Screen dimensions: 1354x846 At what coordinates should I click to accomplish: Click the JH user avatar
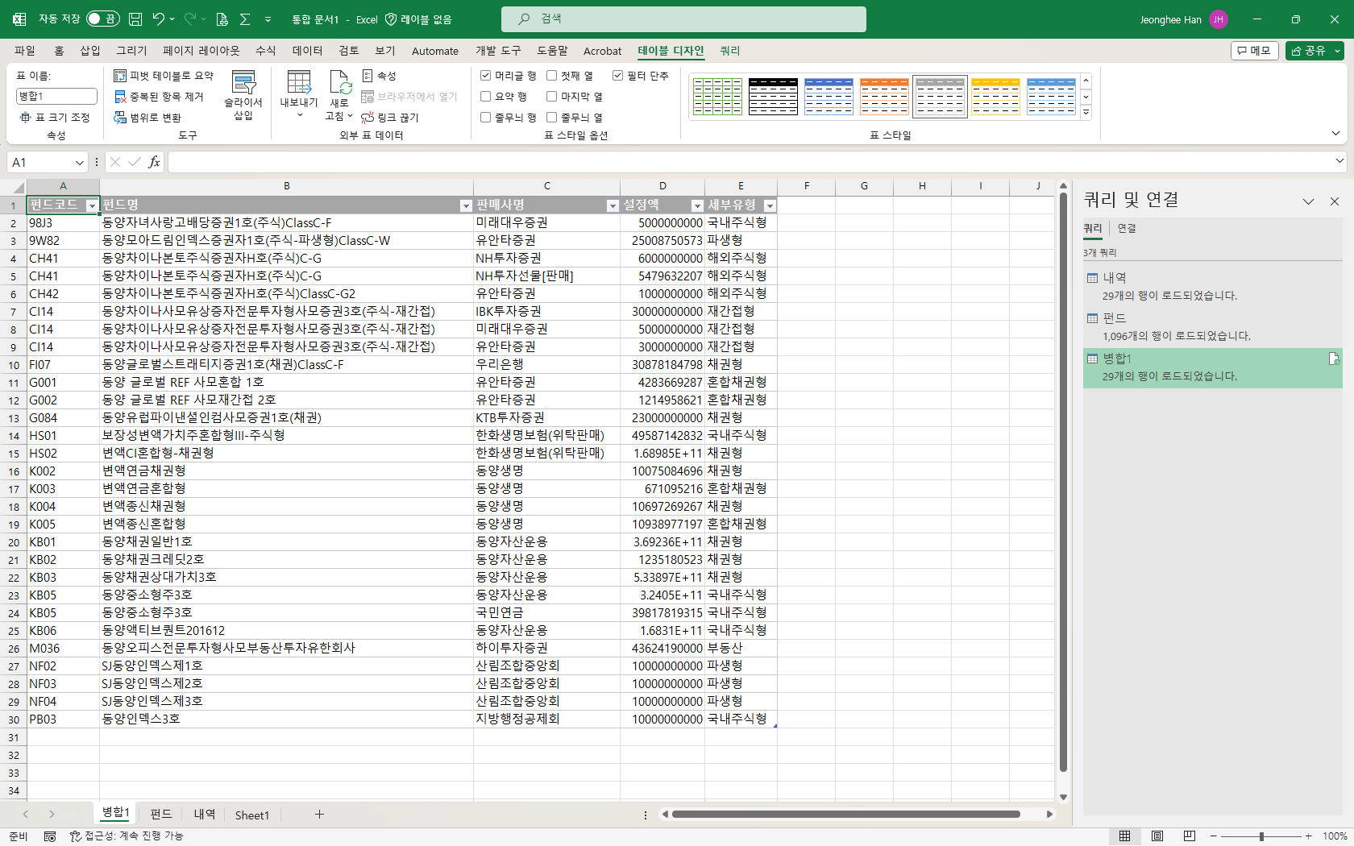[1219, 19]
